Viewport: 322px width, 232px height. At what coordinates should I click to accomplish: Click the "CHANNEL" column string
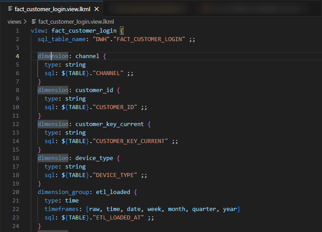(x=108, y=73)
